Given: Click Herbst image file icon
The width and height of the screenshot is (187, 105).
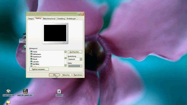Looking at the screenshot, I should [x=31, y=52].
